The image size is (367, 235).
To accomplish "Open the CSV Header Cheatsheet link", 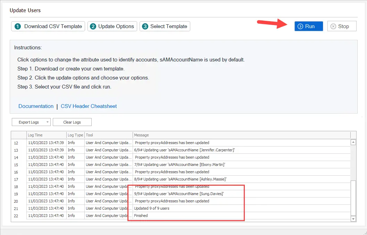I will pos(89,106).
